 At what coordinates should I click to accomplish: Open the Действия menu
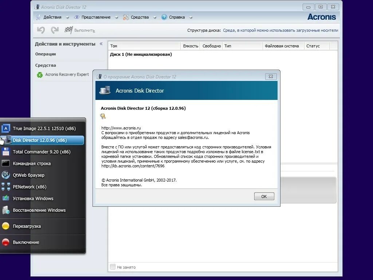52,17
